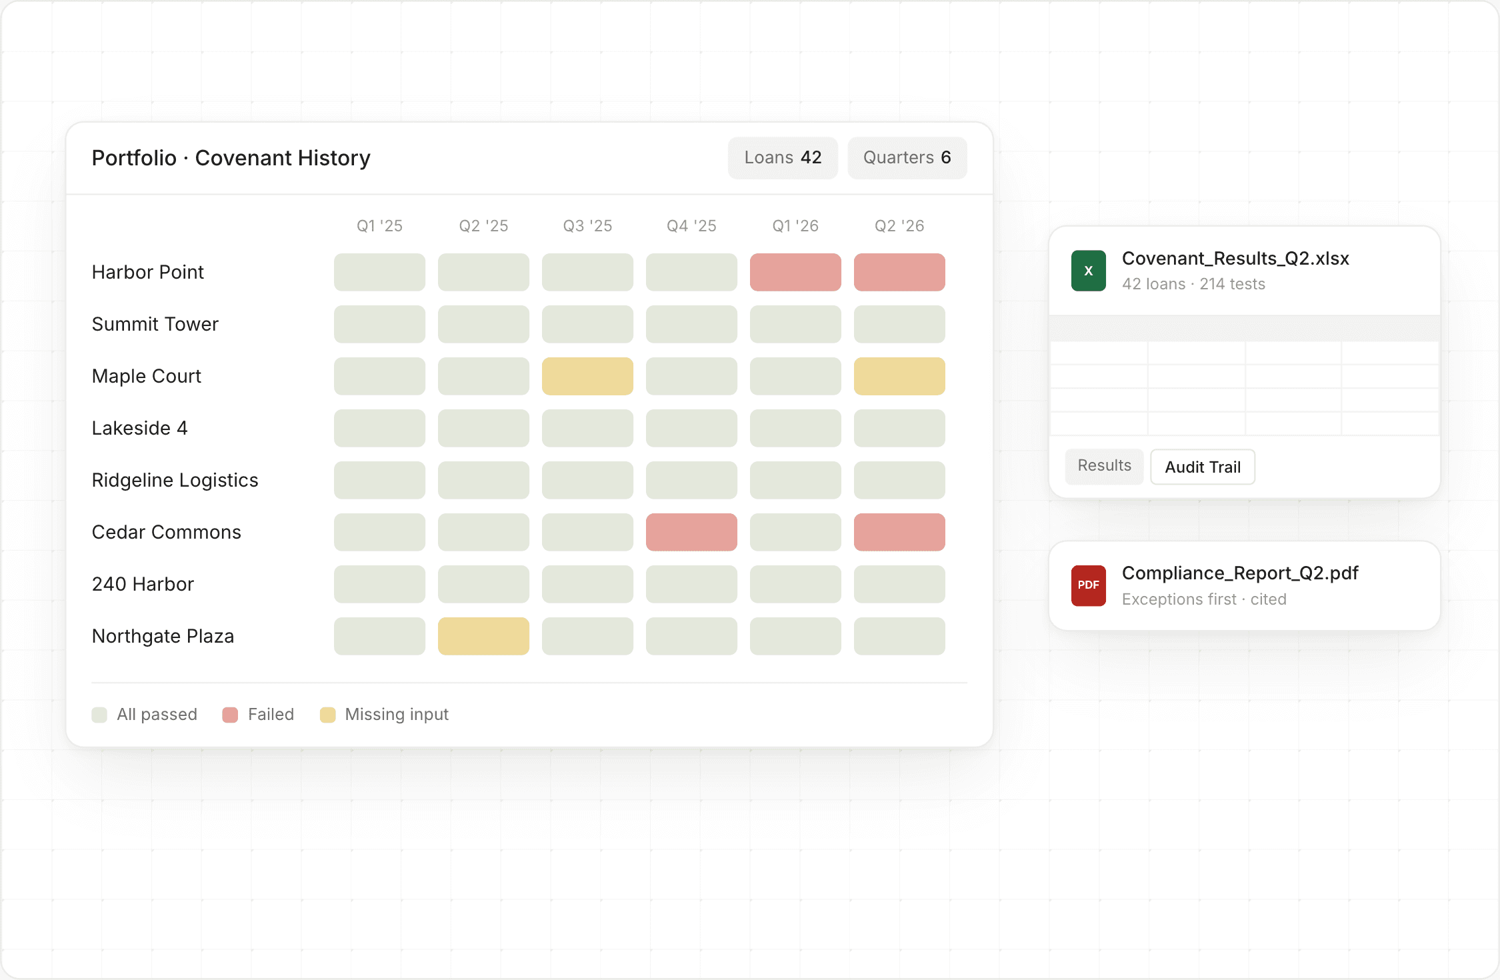
Task: Open the PDF icon for Compliance_Report_Q2
Action: pyautogui.click(x=1088, y=585)
